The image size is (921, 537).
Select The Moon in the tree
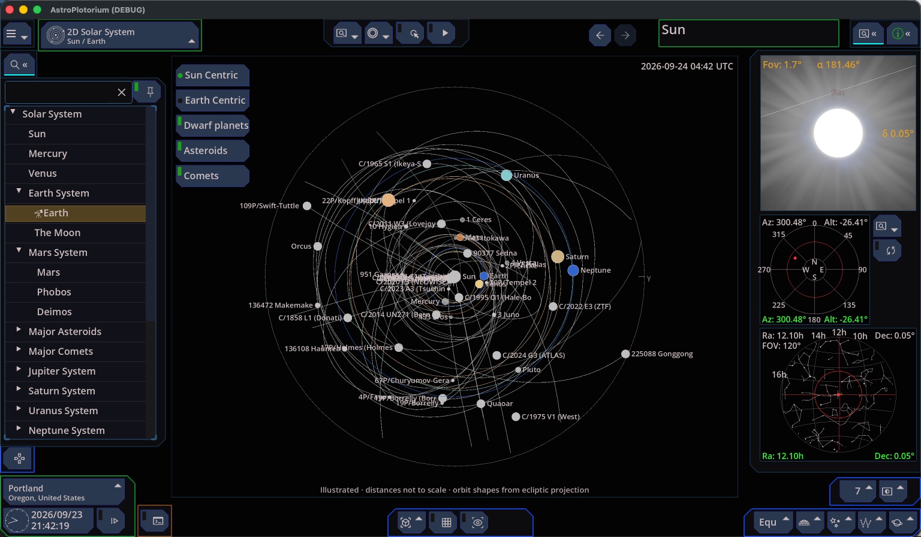point(76,233)
